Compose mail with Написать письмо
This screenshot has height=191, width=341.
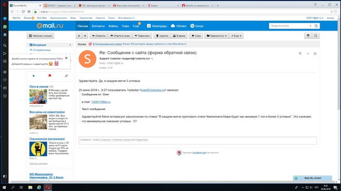point(40,36)
